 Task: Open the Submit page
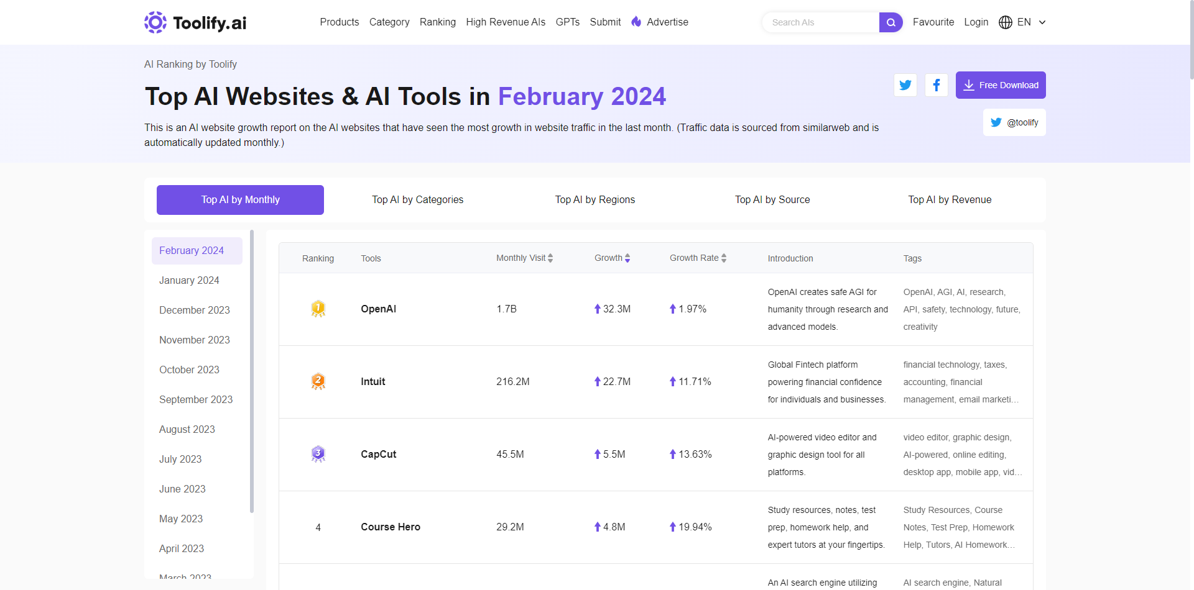pos(605,22)
